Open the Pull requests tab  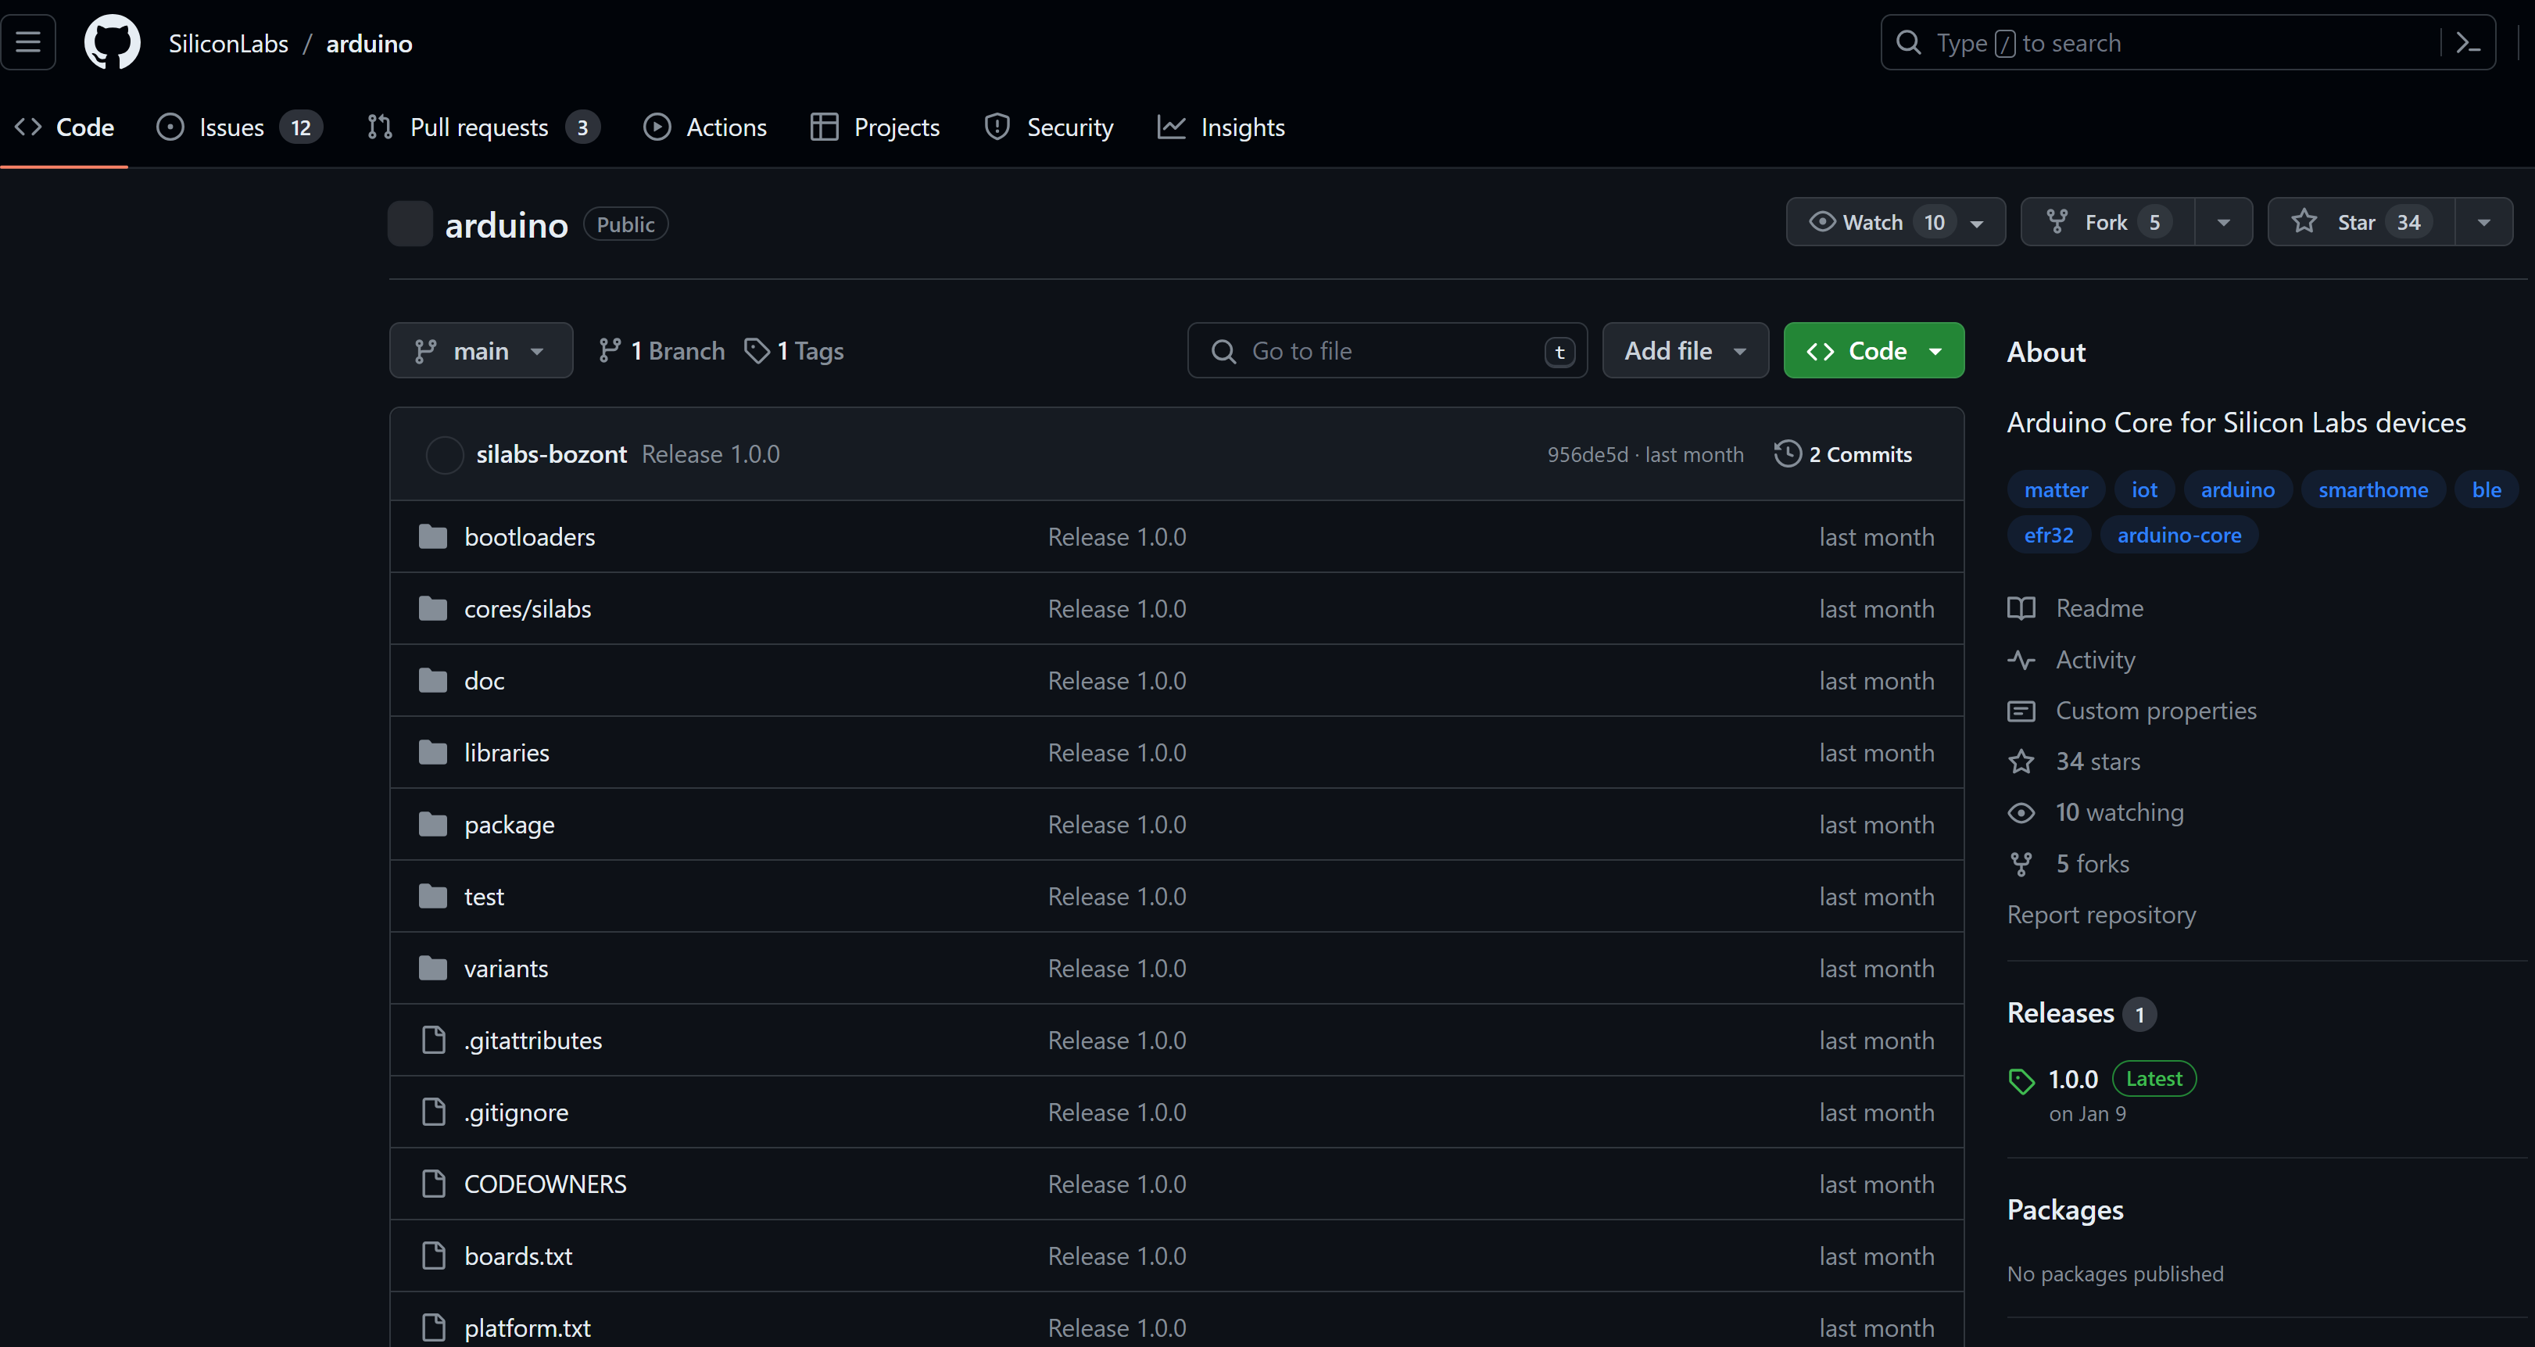pyautogui.click(x=482, y=127)
